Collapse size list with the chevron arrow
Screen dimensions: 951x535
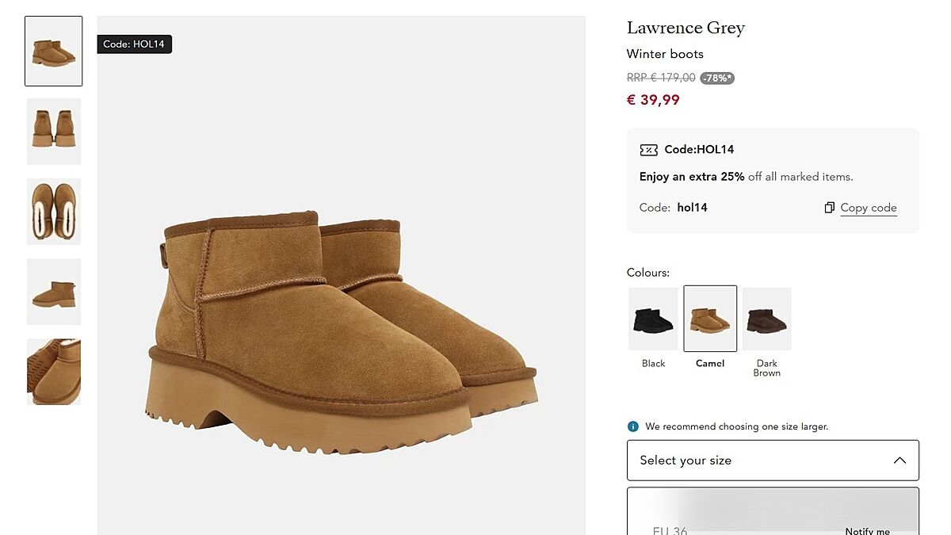click(x=899, y=460)
